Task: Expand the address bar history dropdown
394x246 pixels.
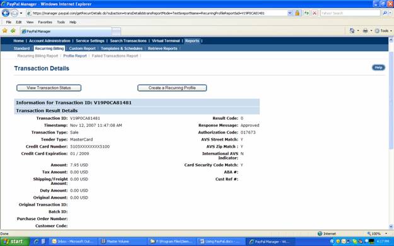Action: pyautogui.click(x=290, y=13)
